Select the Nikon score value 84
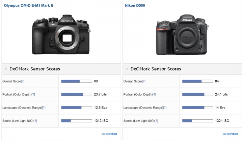 tap(217, 81)
